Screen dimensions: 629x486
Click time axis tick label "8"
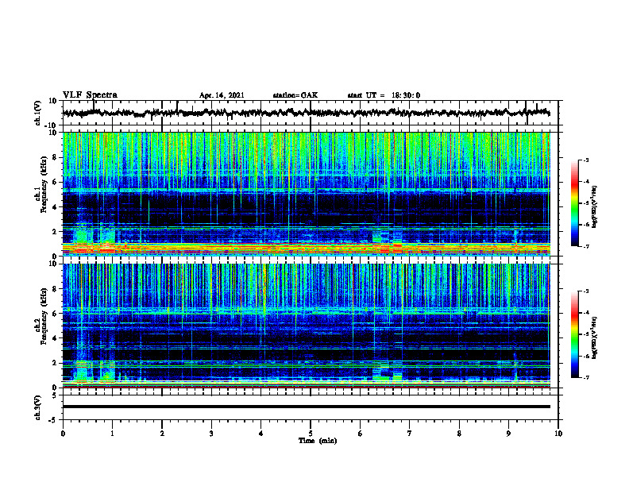click(x=459, y=434)
